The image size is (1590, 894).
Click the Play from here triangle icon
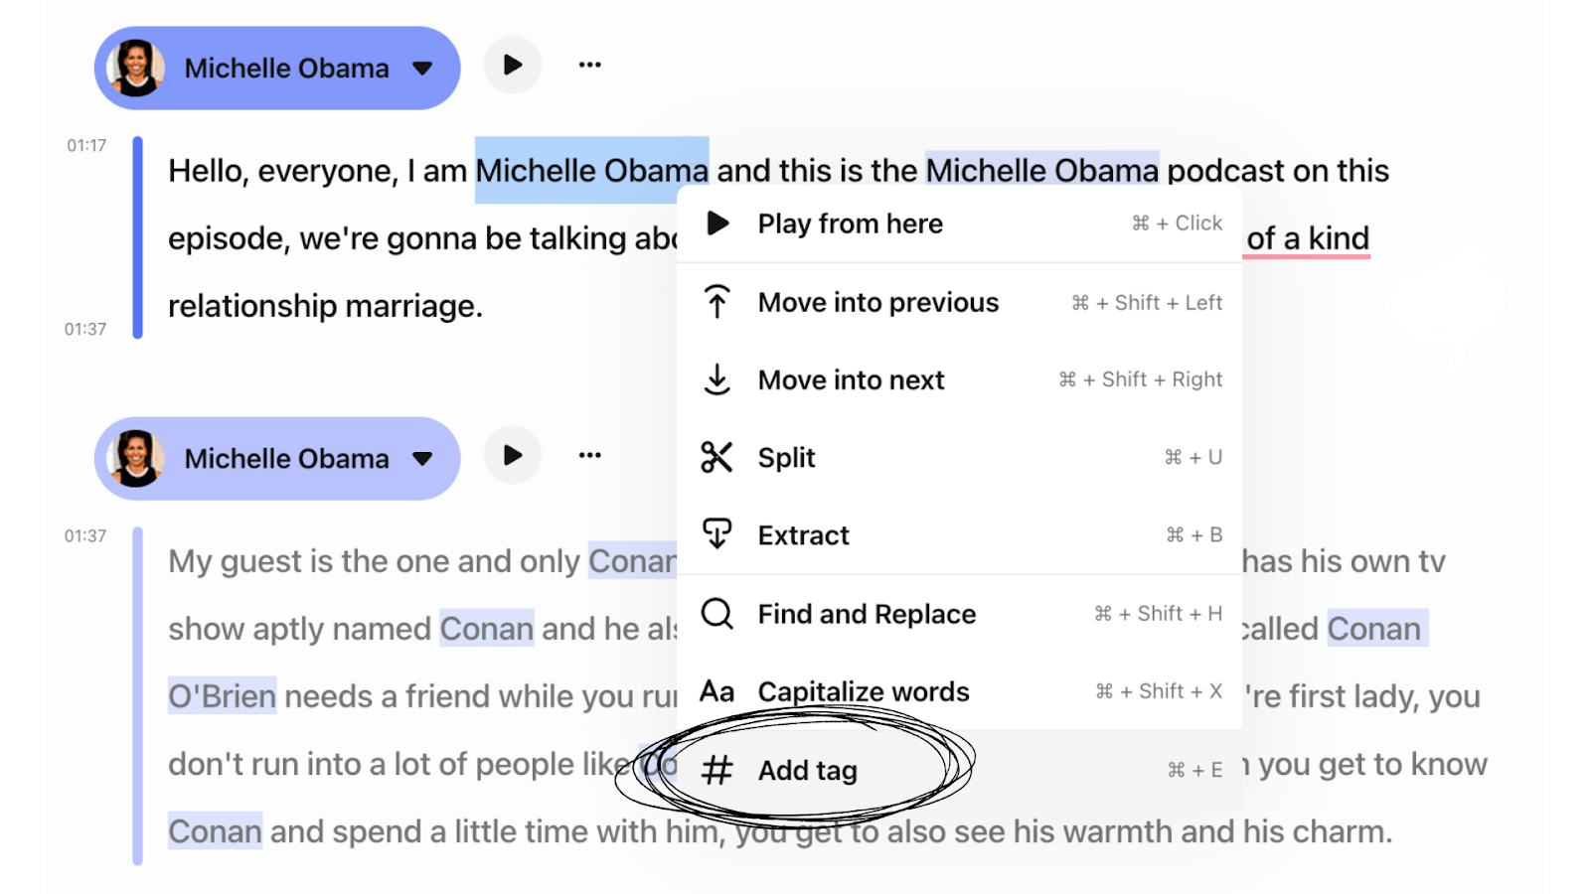[717, 223]
